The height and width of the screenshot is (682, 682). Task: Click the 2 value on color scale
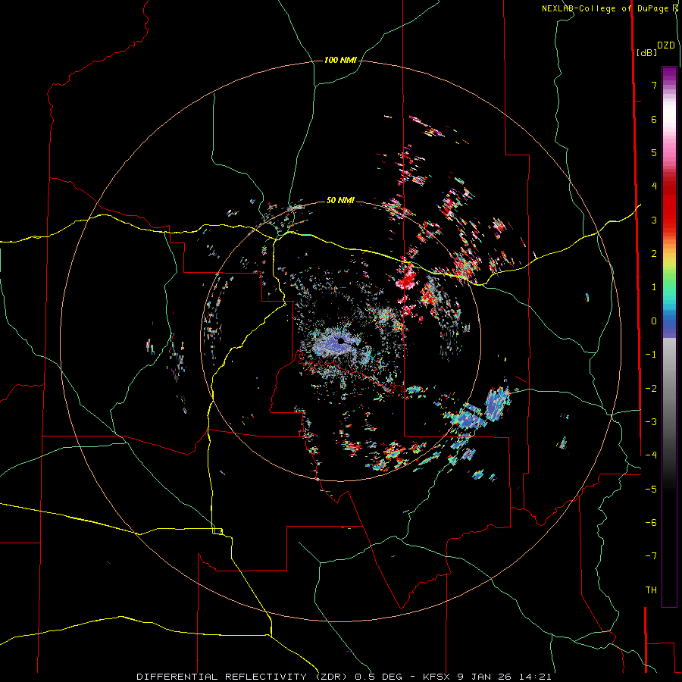click(654, 254)
